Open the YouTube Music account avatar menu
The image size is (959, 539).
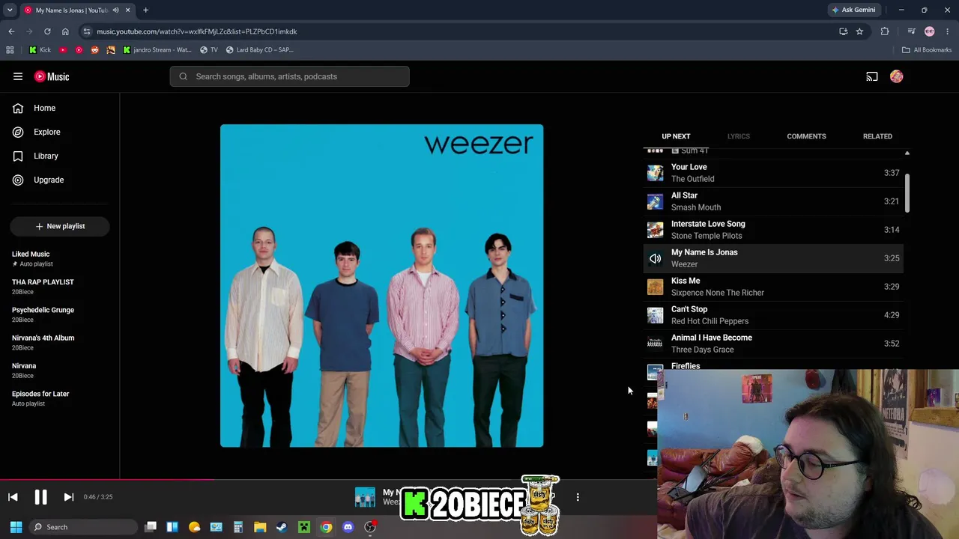coord(897,76)
